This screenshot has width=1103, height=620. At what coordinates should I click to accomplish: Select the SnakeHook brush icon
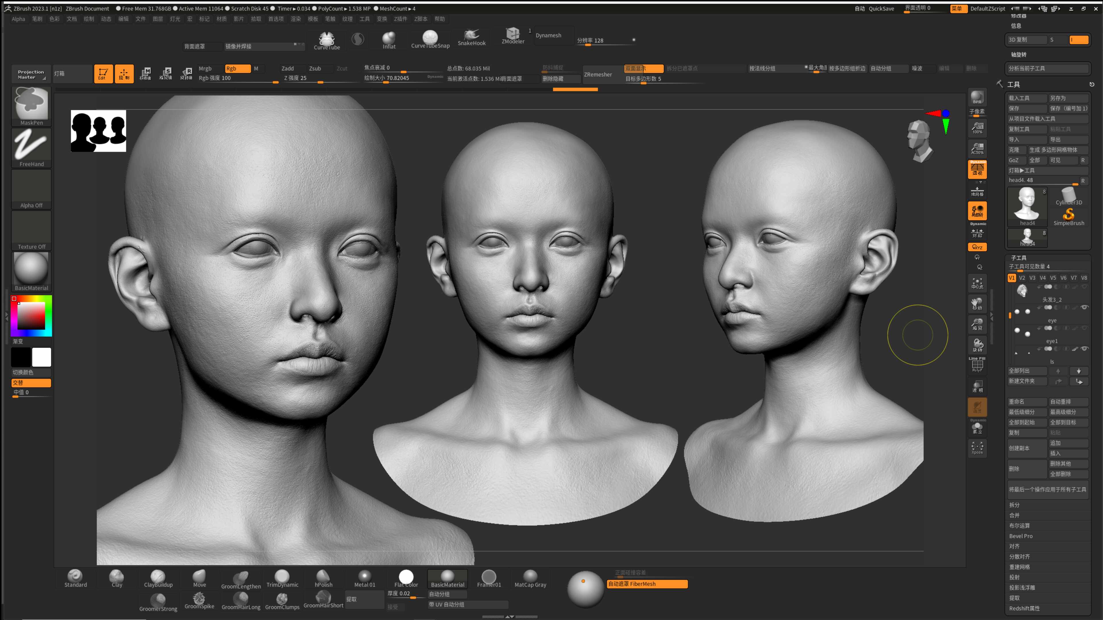[471, 37]
